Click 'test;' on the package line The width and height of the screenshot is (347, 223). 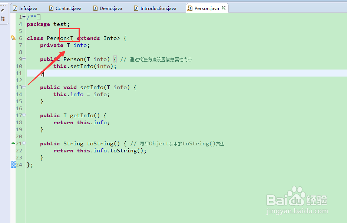62,24
